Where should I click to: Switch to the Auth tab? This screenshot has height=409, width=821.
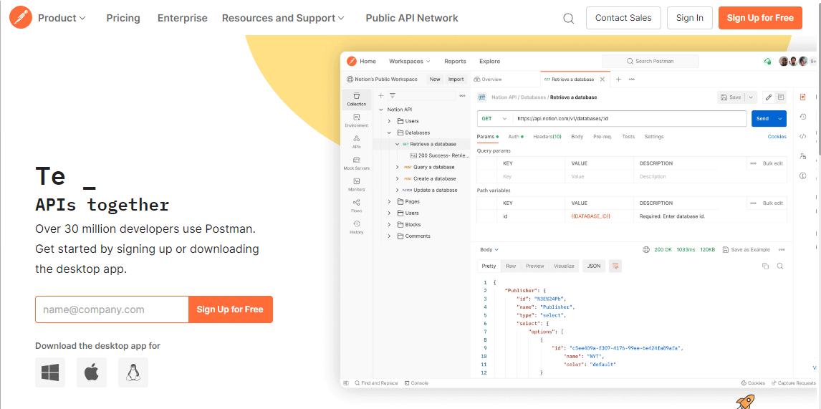pyautogui.click(x=515, y=137)
